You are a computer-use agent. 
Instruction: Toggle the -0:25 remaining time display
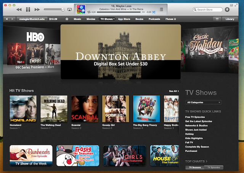pyautogui.click(x=149, y=12)
